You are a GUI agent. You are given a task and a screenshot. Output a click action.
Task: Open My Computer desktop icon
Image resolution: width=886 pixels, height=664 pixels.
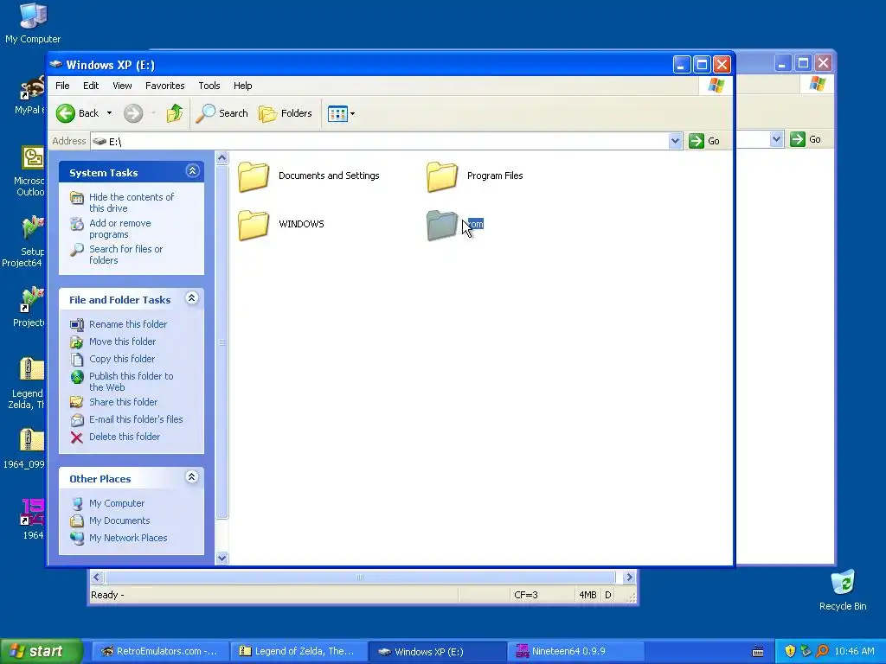(x=33, y=22)
